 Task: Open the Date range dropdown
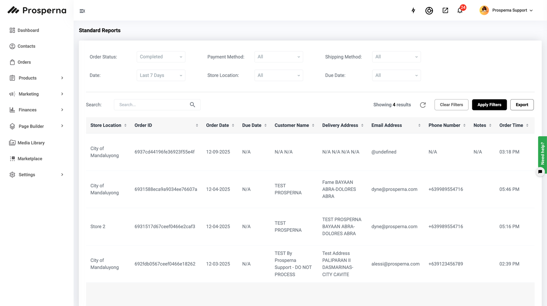pyautogui.click(x=161, y=75)
